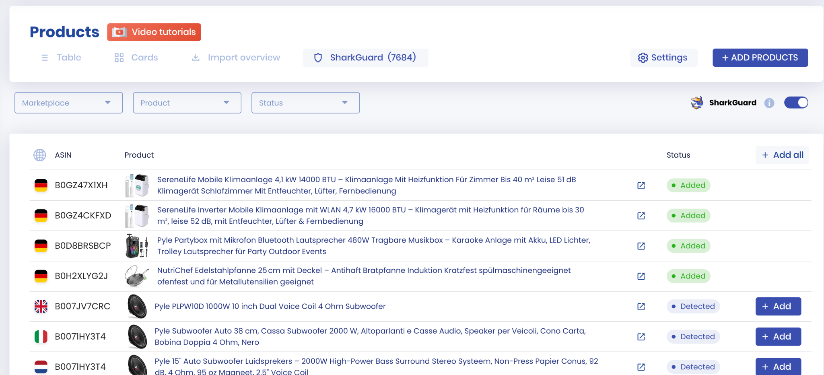Click the globe icon in ASIN header

pyautogui.click(x=39, y=155)
